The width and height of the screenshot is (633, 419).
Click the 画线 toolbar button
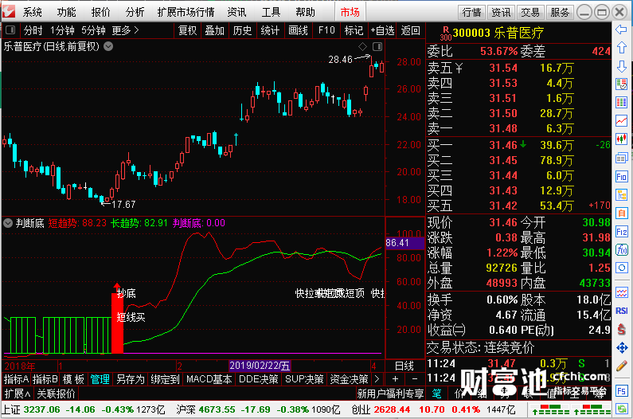coord(299,30)
